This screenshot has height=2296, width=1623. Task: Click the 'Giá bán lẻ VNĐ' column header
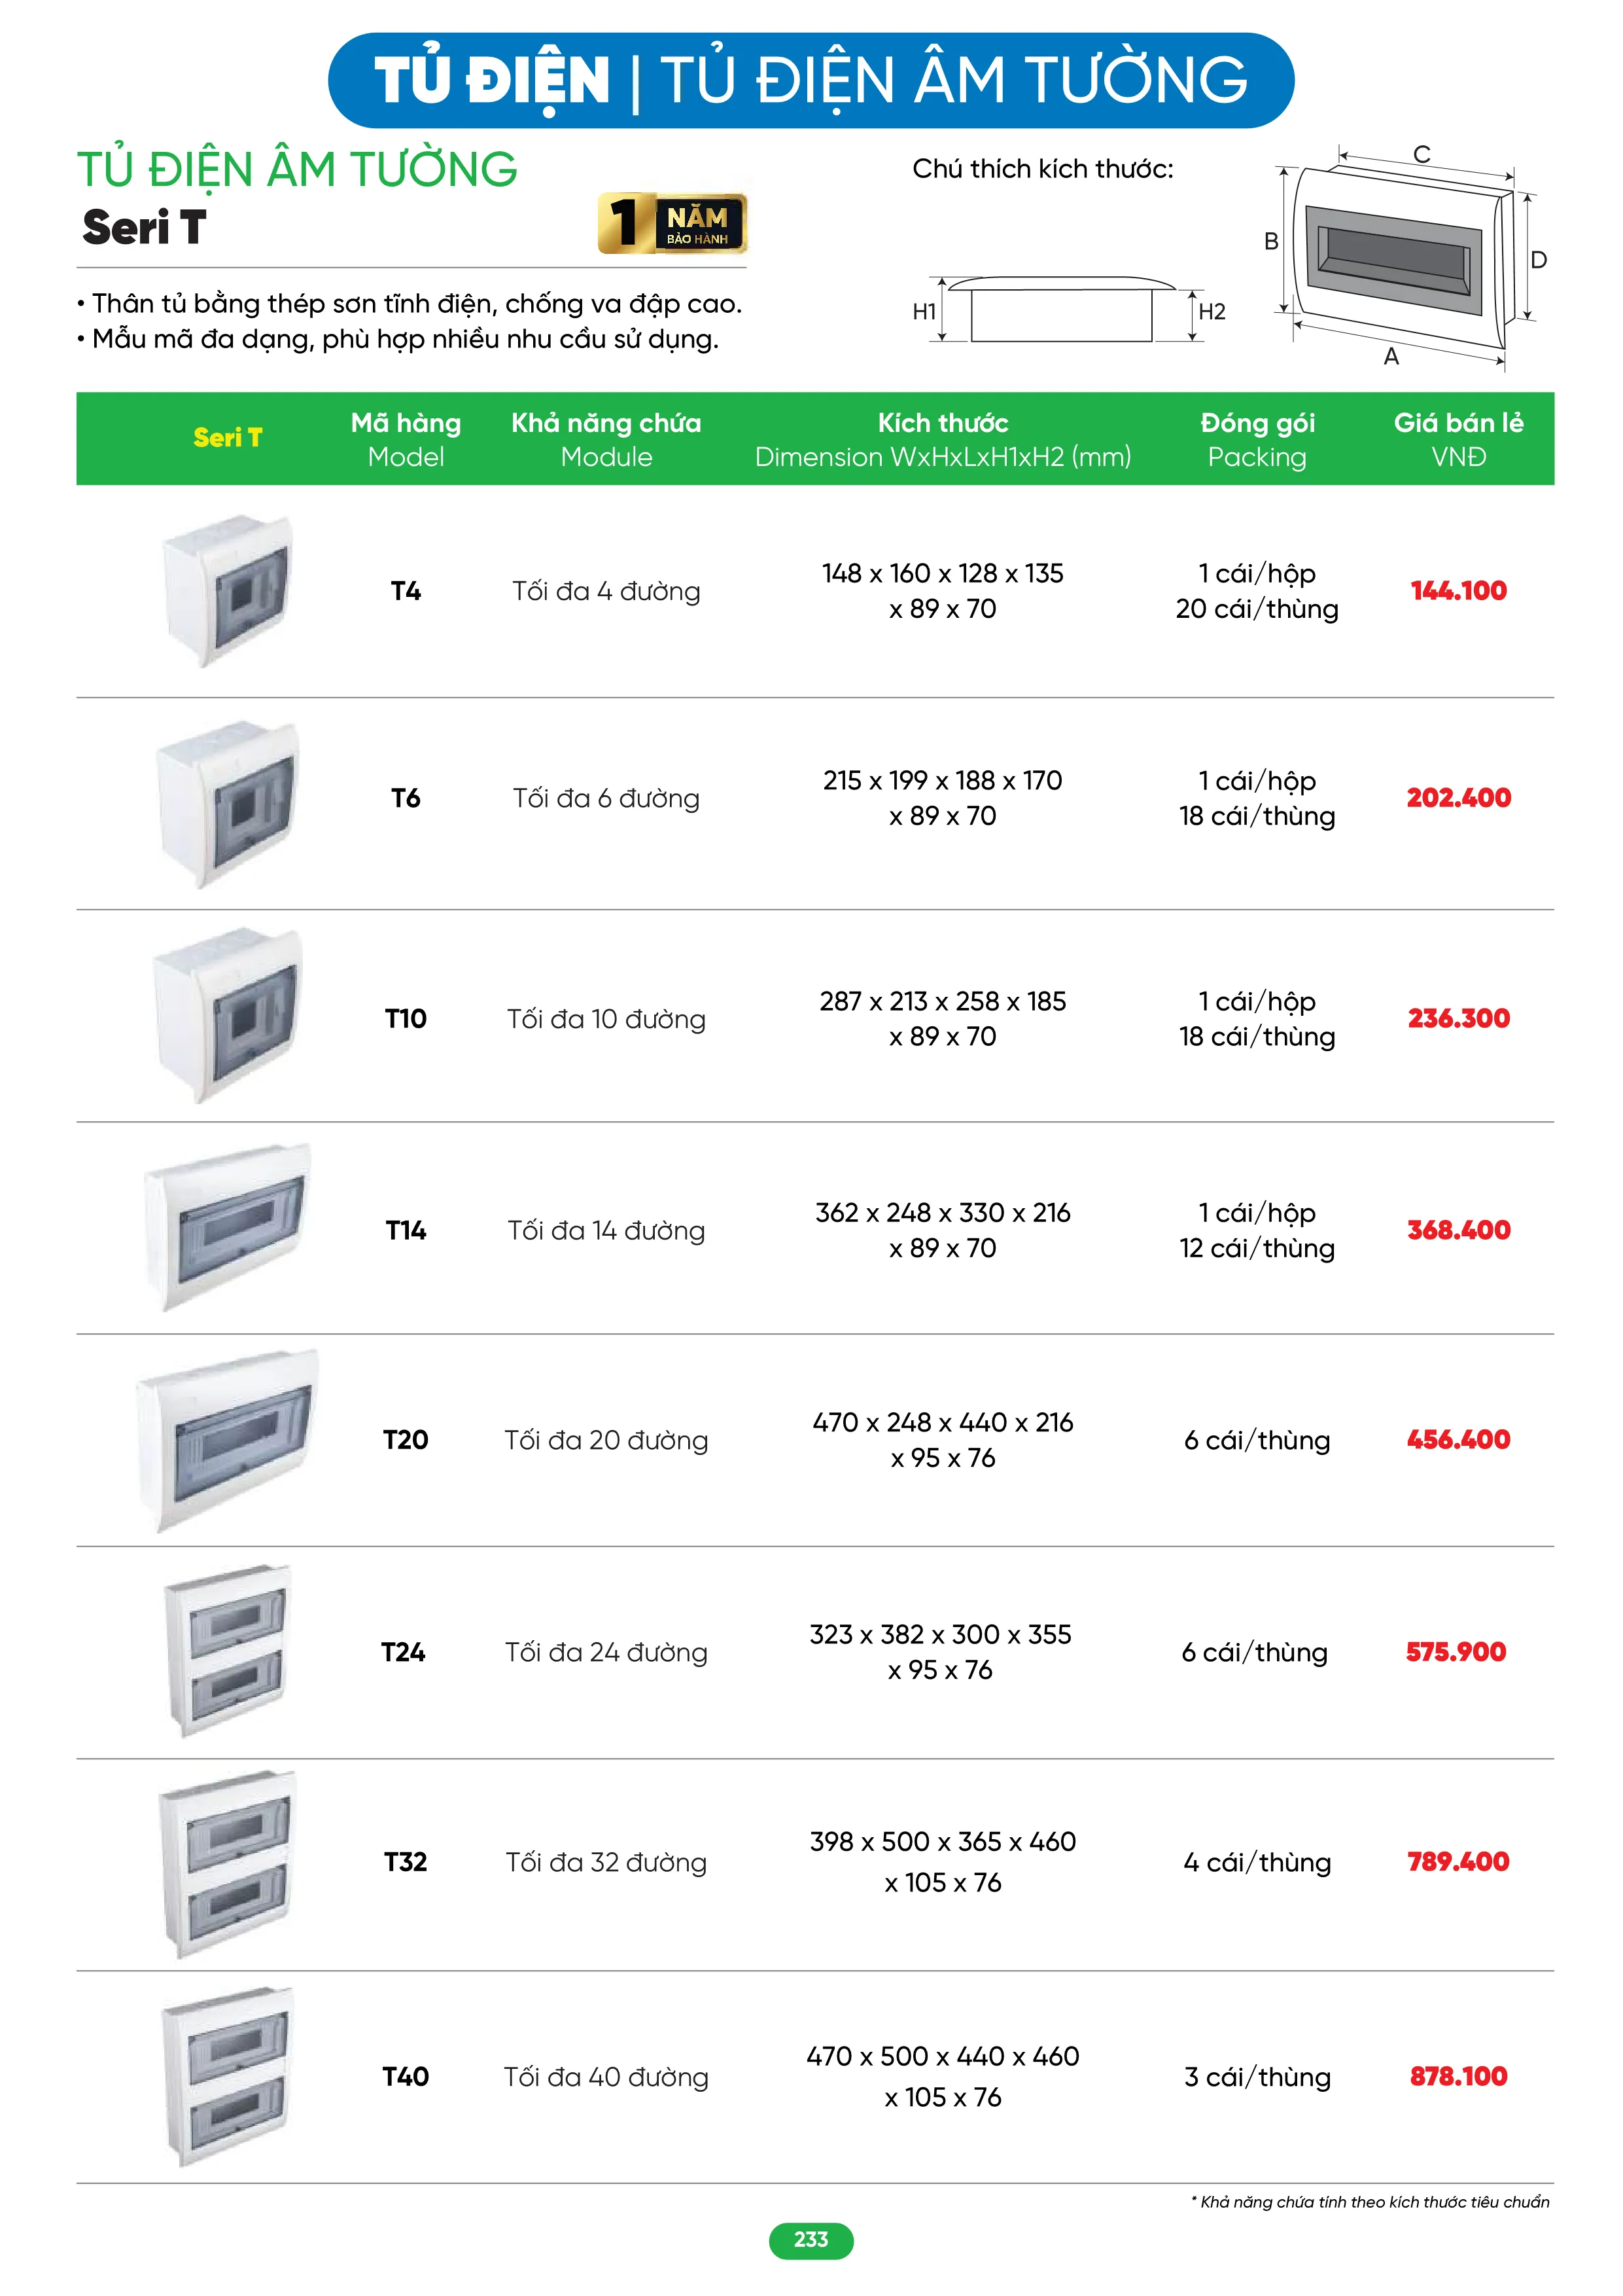[1458, 439]
